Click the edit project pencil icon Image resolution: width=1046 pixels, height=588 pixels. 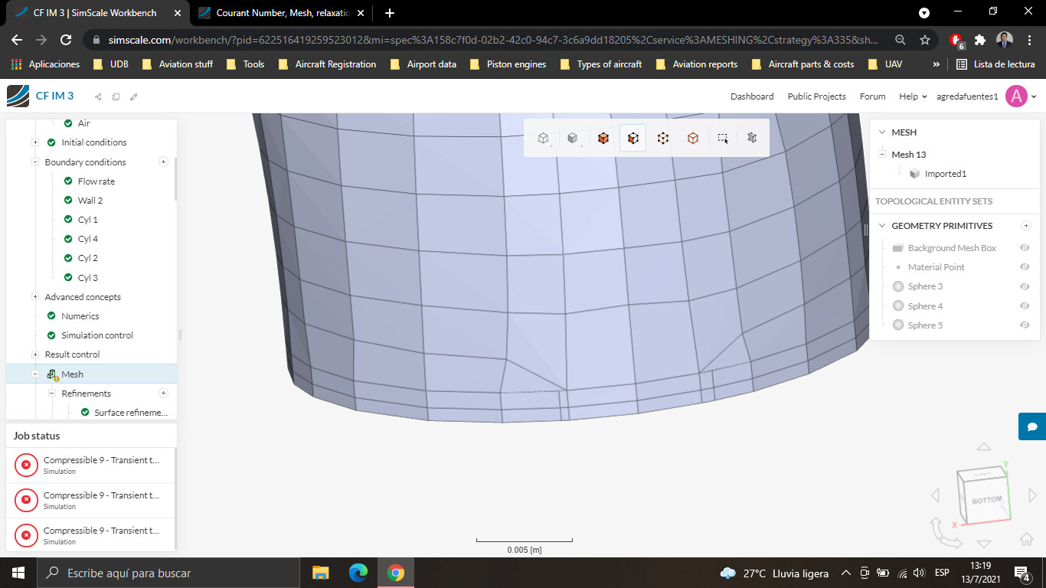[134, 96]
